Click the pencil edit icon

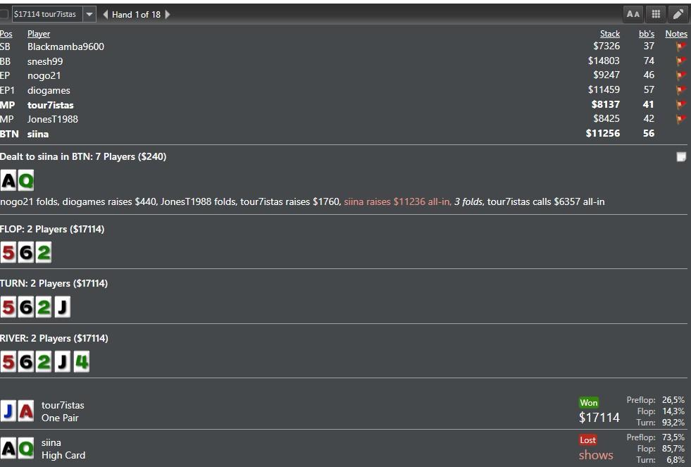click(678, 14)
